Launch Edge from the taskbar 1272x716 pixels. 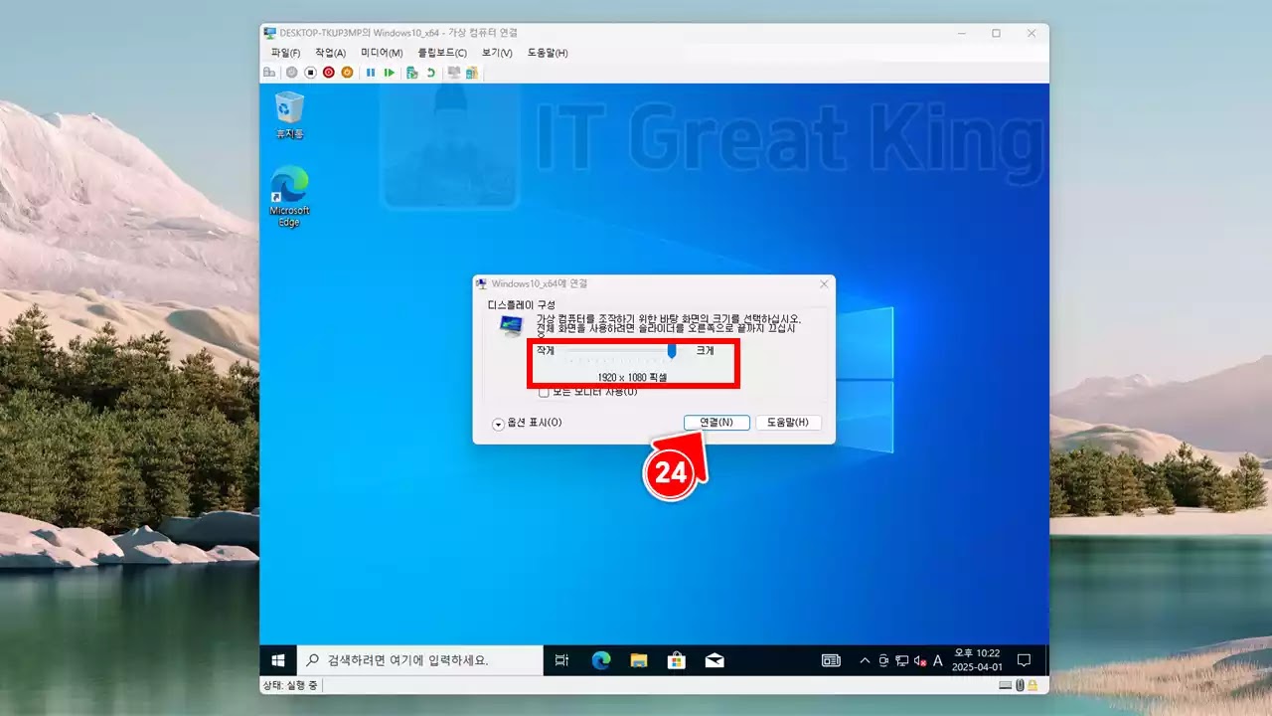pos(600,660)
